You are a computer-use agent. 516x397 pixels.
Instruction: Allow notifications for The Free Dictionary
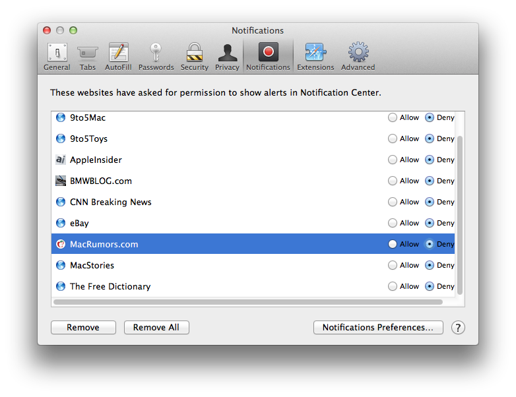(392, 286)
